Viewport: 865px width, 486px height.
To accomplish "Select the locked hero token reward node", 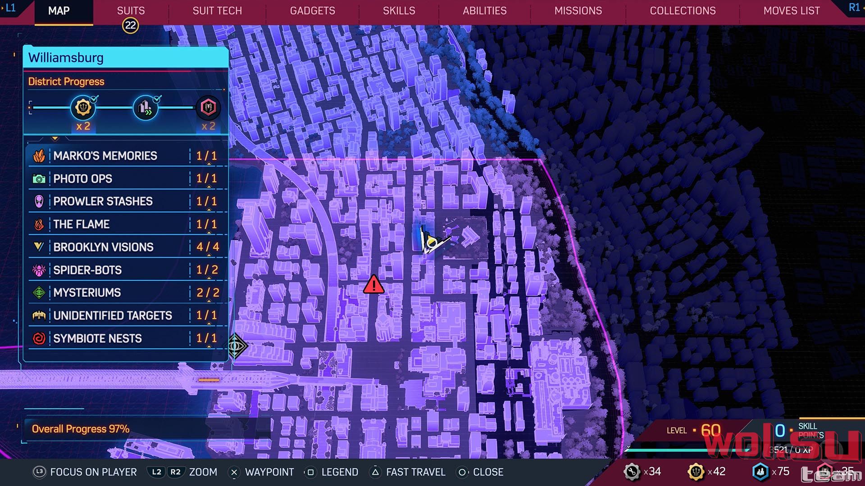I will point(208,108).
